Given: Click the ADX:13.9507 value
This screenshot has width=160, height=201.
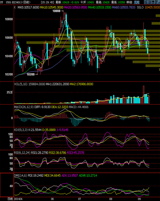Looking at the screenshot, I should (x=70, y=176).
